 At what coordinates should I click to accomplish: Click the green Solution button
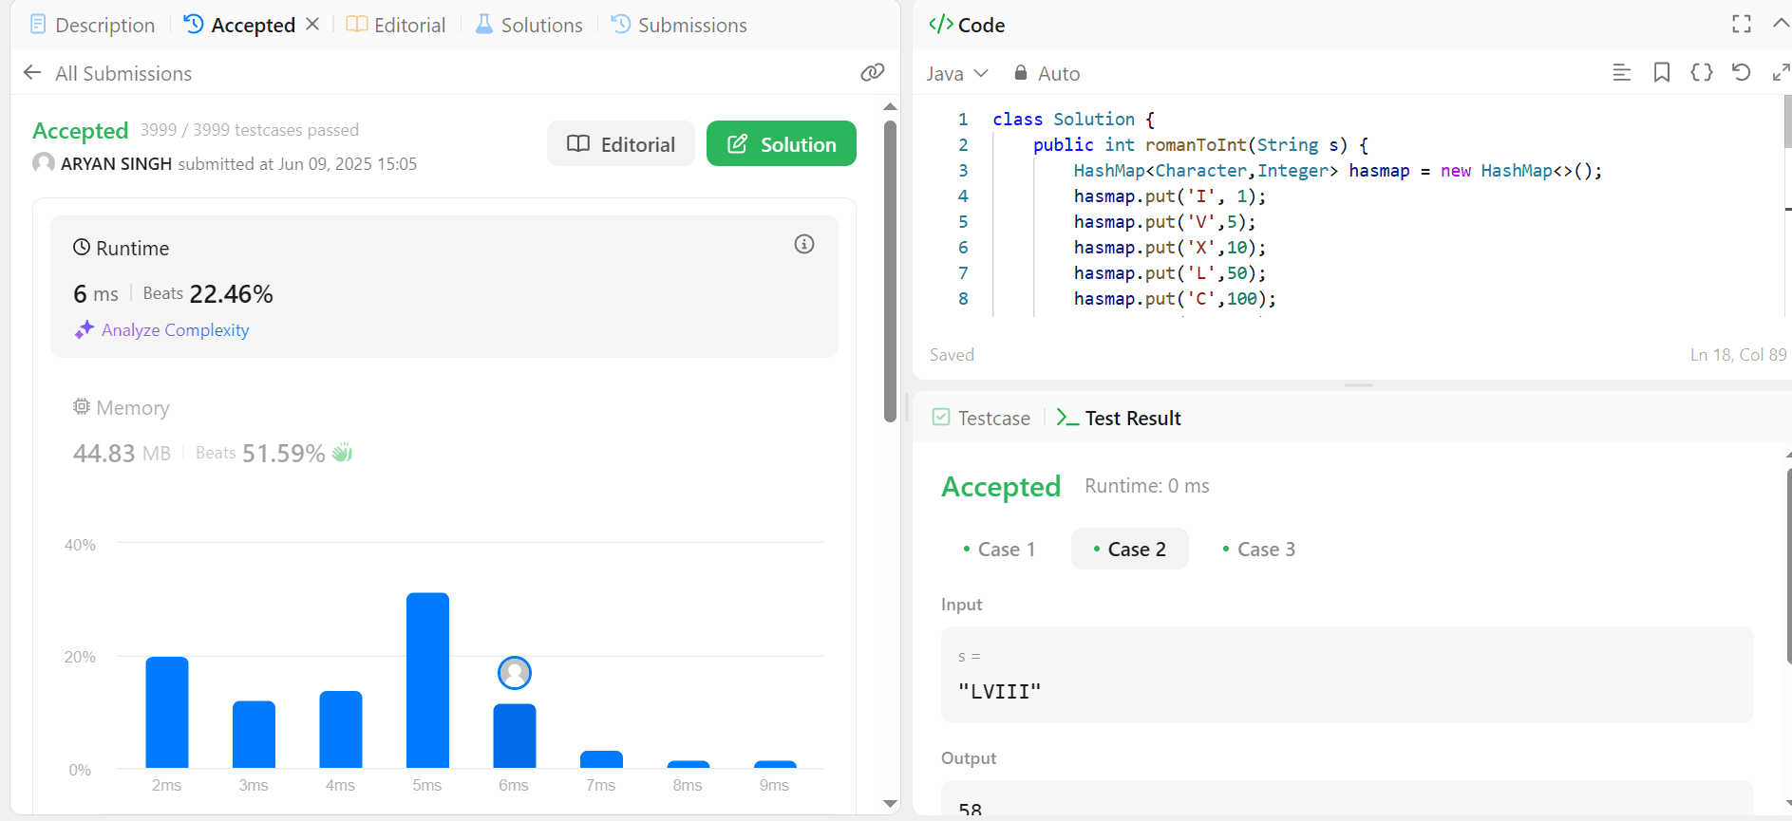click(x=781, y=144)
